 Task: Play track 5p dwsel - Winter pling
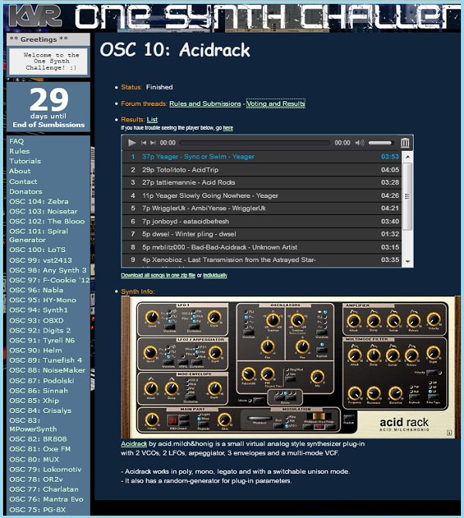[261, 234]
